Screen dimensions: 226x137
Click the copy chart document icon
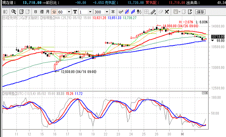tap(21, 12)
